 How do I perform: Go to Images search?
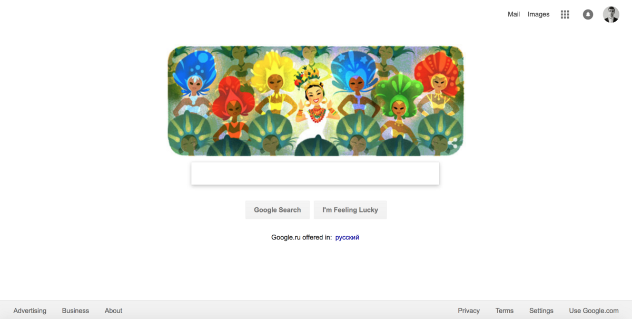click(538, 15)
